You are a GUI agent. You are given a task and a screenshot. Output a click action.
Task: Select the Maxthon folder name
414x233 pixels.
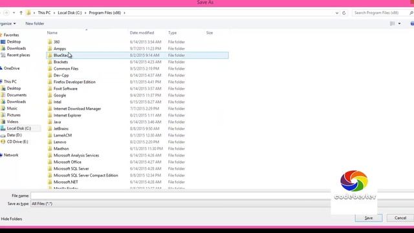point(61,149)
